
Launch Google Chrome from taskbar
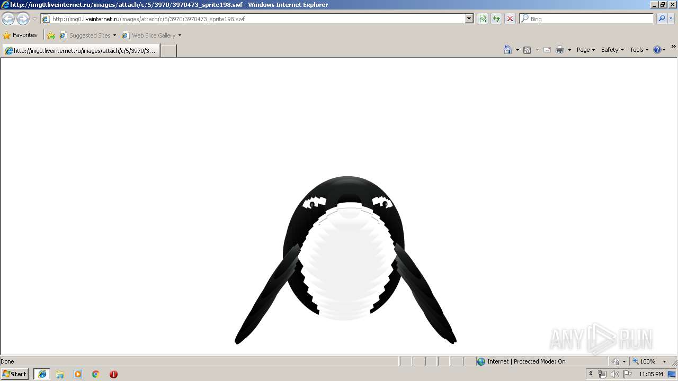coord(96,374)
